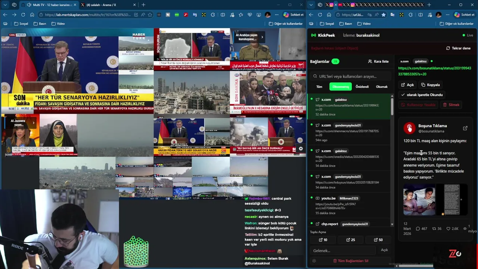
Task: Click Tüm Bağlantıları Sil button
Action: click(x=351, y=261)
